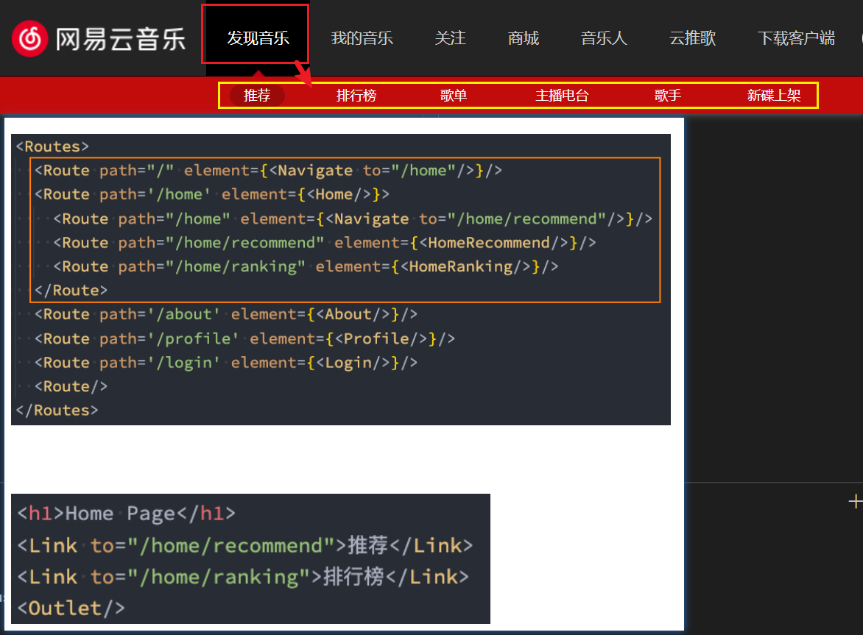Open the 发现音乐 tab
Viewport: 863px width, 635px height.
tap(258, 38)
